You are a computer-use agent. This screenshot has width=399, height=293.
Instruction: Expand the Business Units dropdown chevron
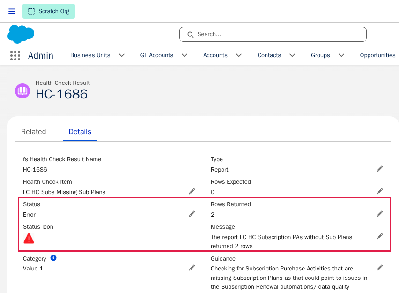[122, 55]
